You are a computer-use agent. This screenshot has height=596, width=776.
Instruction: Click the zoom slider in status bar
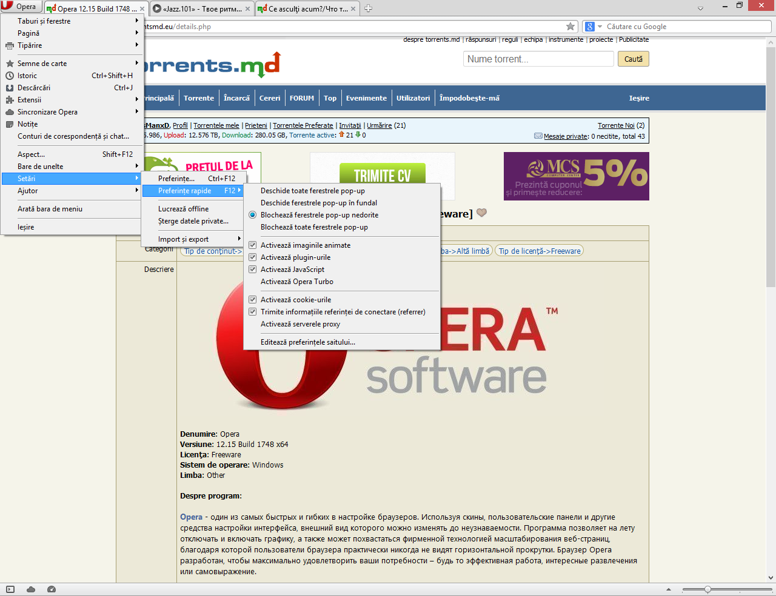coord(727,589)
